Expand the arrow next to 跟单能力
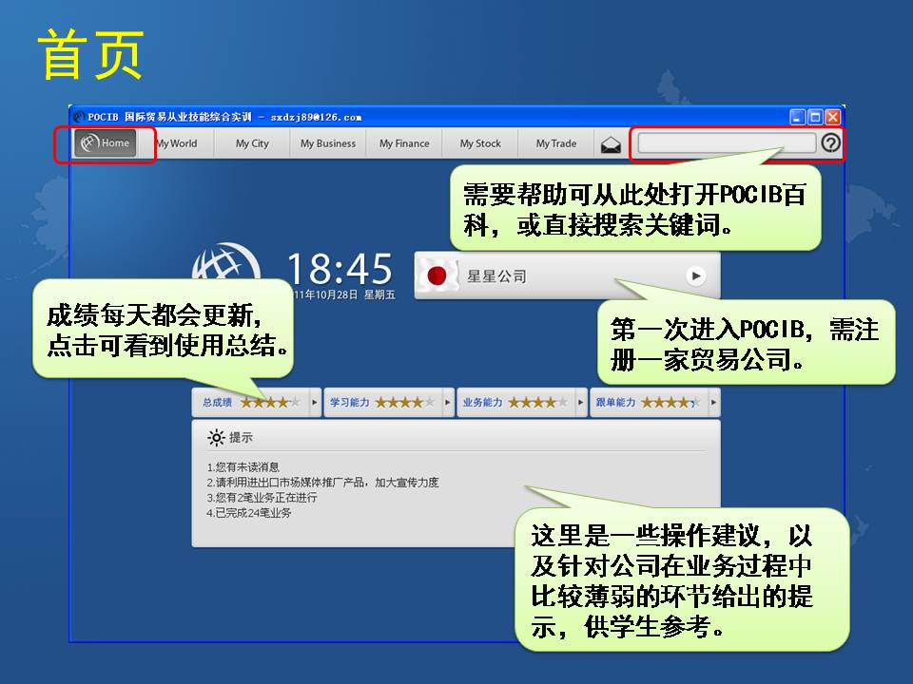This screenshot has height=684, width=913. (x=714, y=403)
